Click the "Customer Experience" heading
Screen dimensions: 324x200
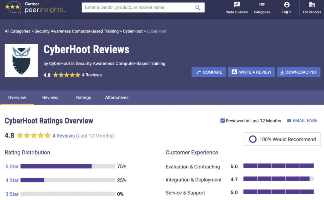click(x=192, y=153)
